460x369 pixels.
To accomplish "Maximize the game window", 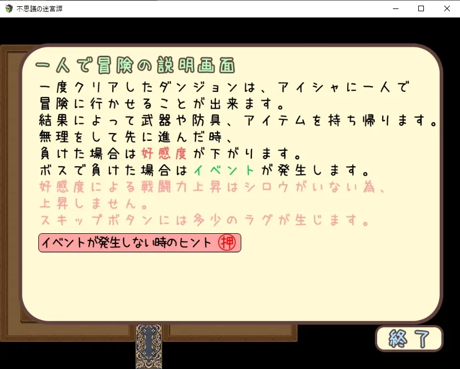I will click(421, 8).
